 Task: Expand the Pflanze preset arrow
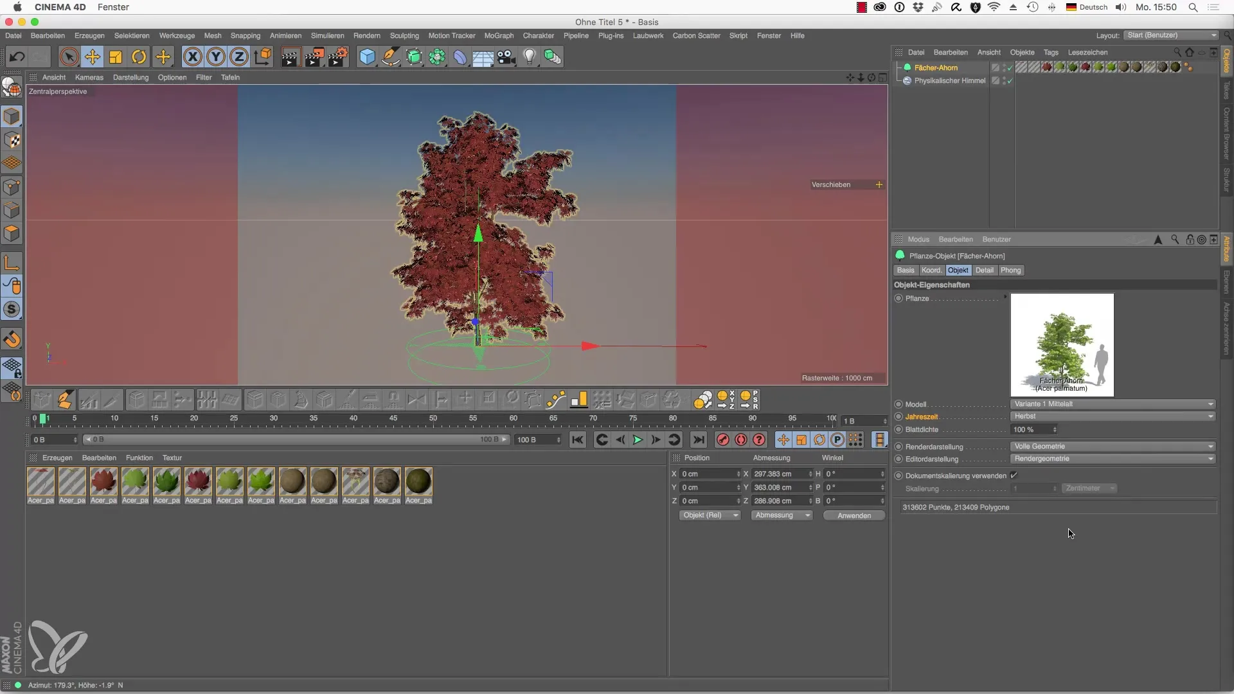point(1005,297)
